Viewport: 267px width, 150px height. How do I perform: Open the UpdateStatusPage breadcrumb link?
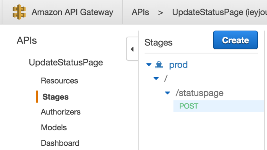click(219, 12)
